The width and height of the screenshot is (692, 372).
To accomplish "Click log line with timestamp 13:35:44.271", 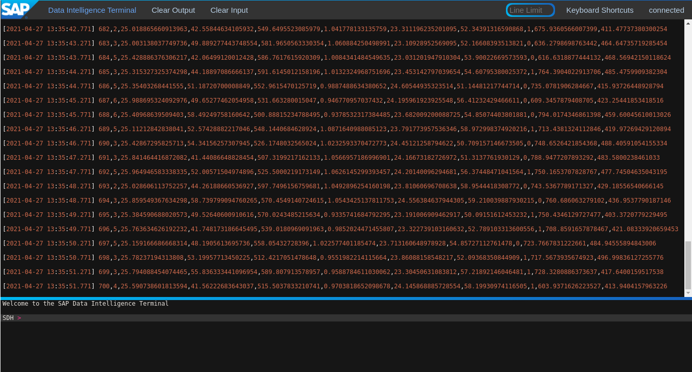I will click(x=335, y=72).
